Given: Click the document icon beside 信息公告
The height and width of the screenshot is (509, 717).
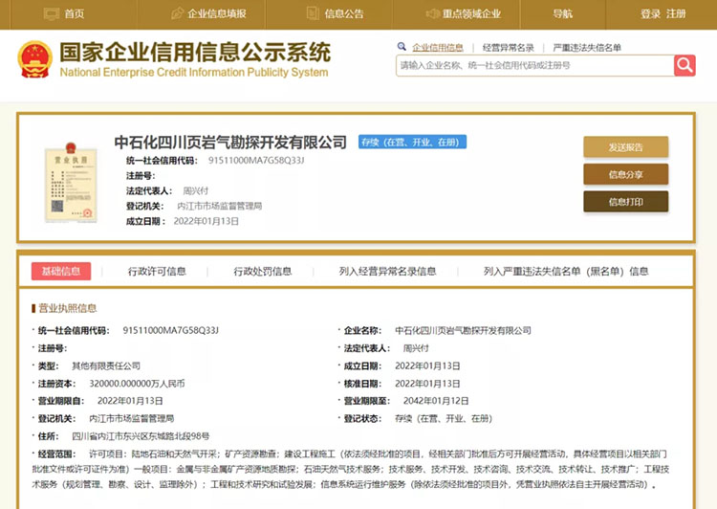Looking at the screenshot, I should coord(313,13).
